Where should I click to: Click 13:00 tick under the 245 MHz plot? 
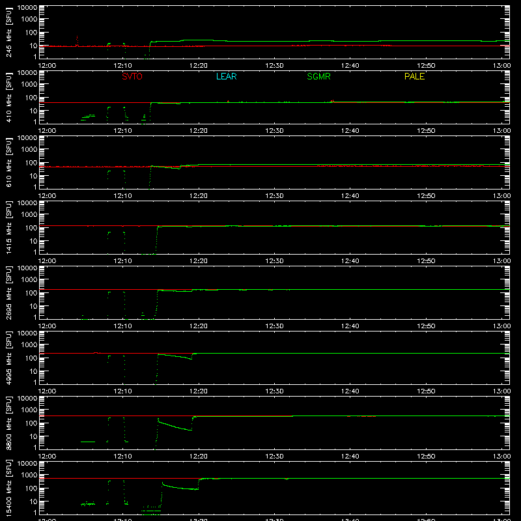click(x=501, y=66)
